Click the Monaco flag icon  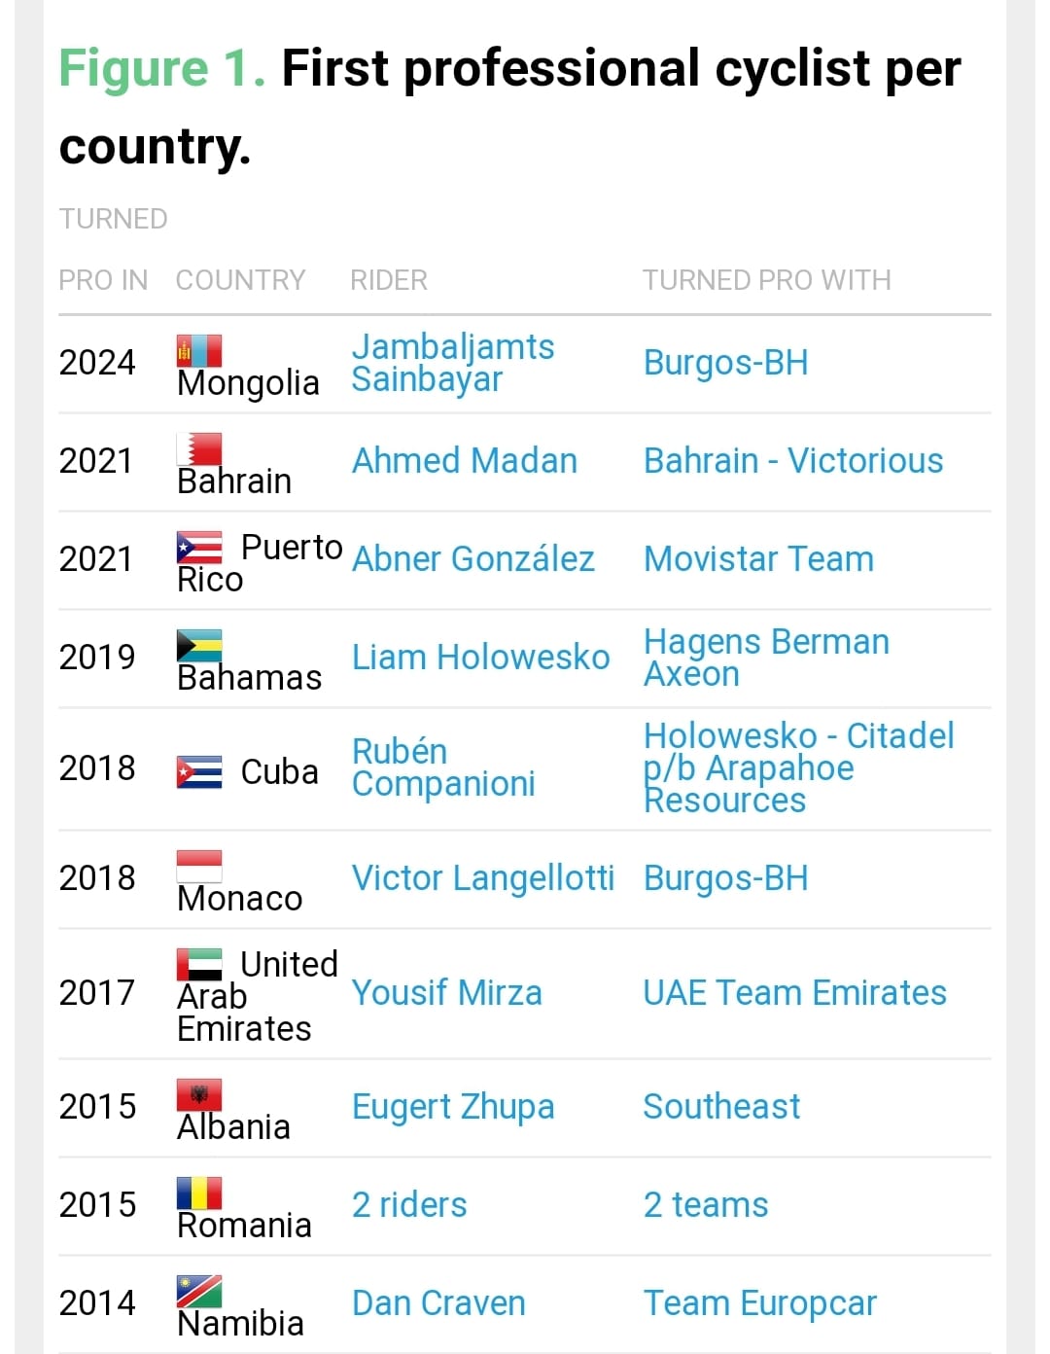point(199,866)
